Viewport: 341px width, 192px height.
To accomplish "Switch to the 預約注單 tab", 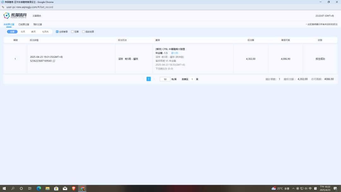I will [x=38, y=24].
